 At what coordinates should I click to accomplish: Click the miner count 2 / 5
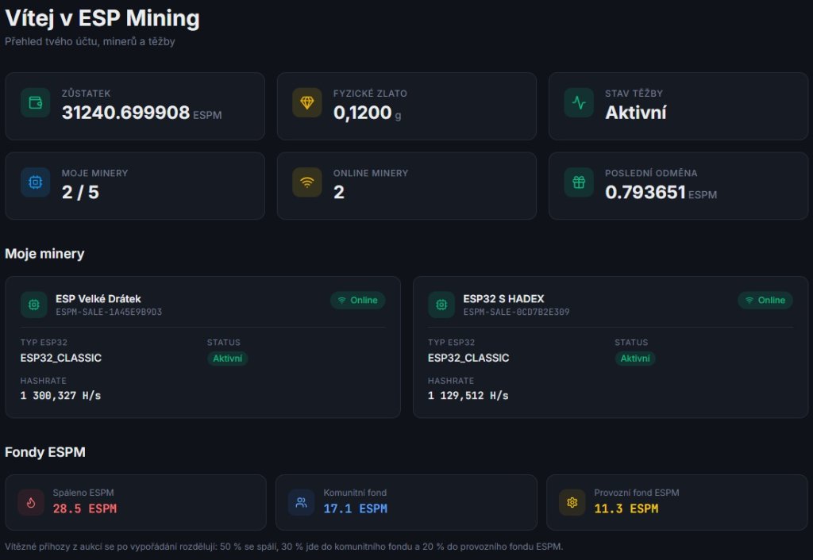[80, 192]
